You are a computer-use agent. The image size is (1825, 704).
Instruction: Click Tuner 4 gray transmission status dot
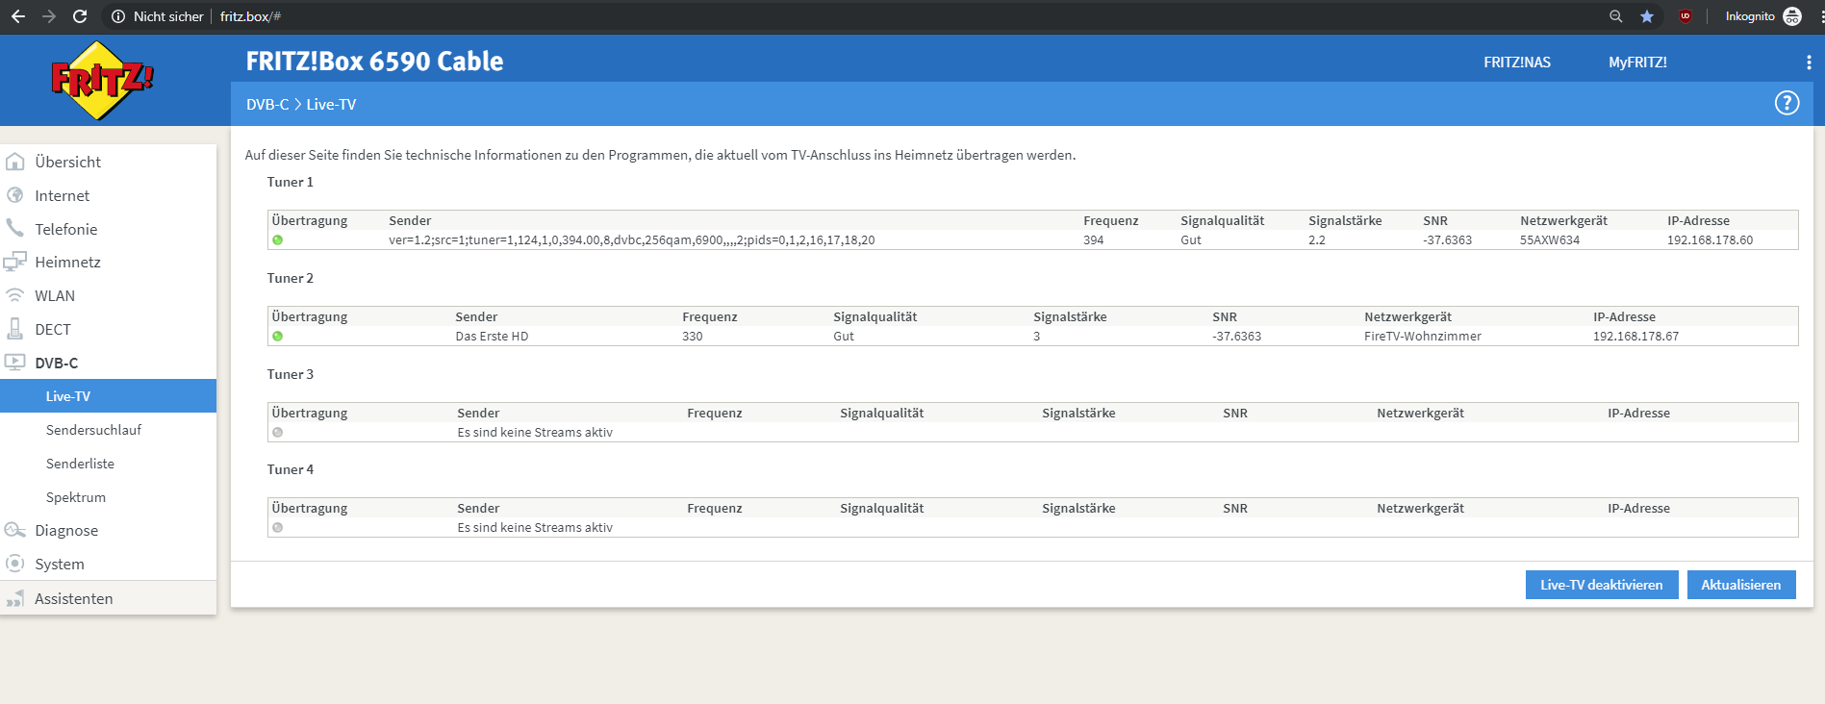point(278,528)
